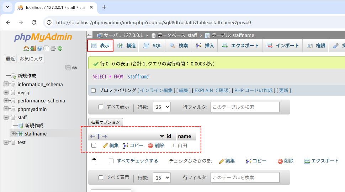This screenshot has height=192, width=345.
Task: Click the Favorites (お気に入り) button
Action: click(x=31, y=59)
